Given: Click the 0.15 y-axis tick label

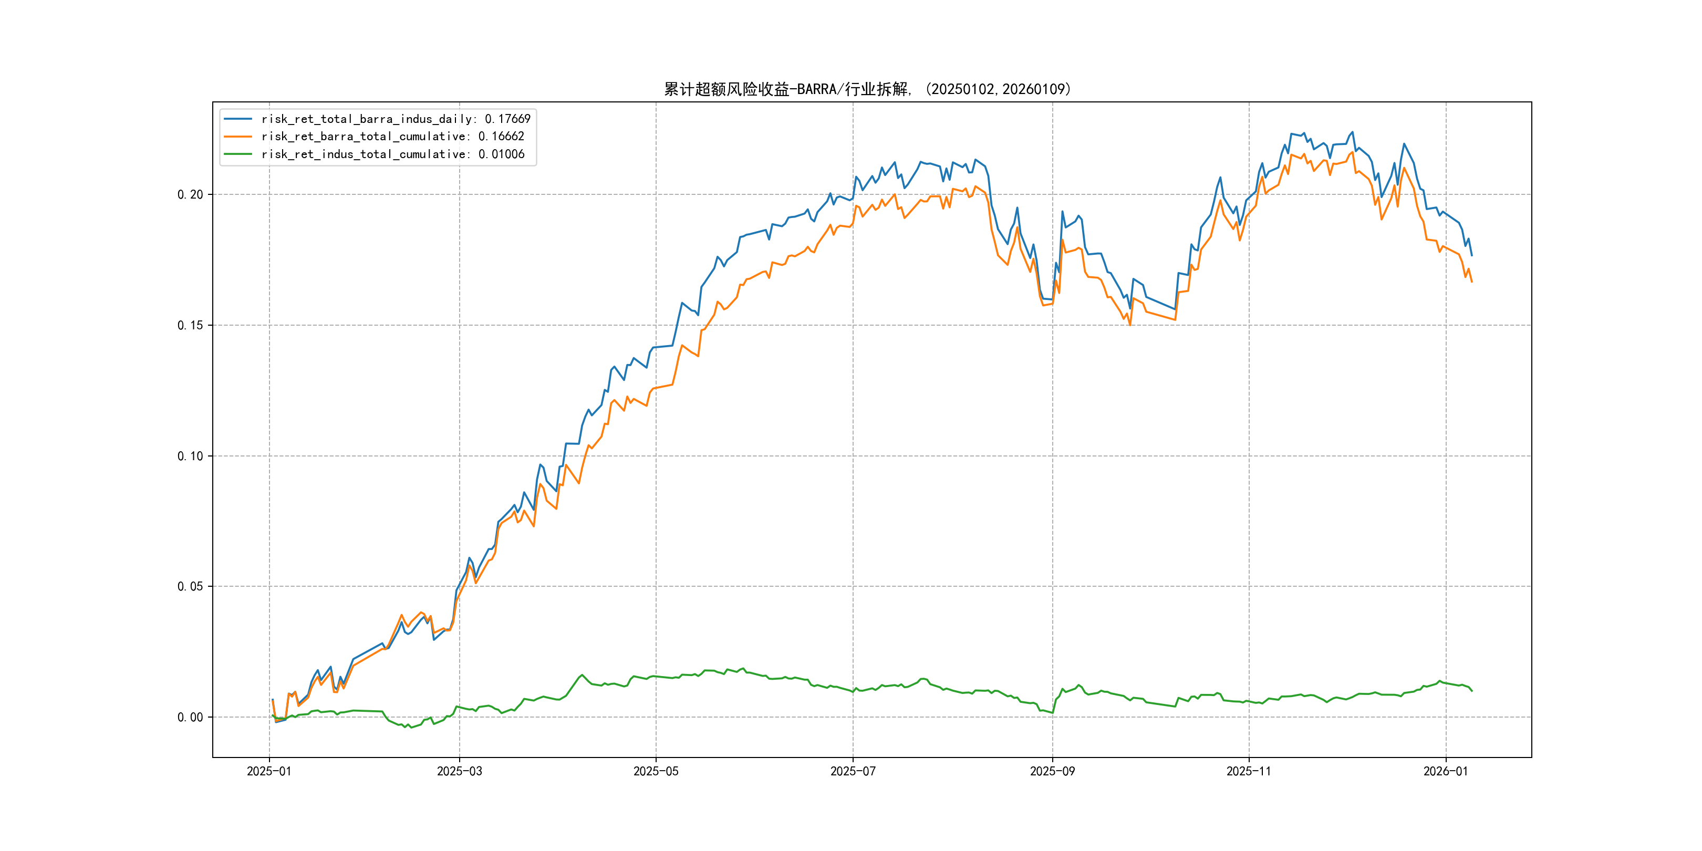Looking at the screenshot, I should [190, 325].
